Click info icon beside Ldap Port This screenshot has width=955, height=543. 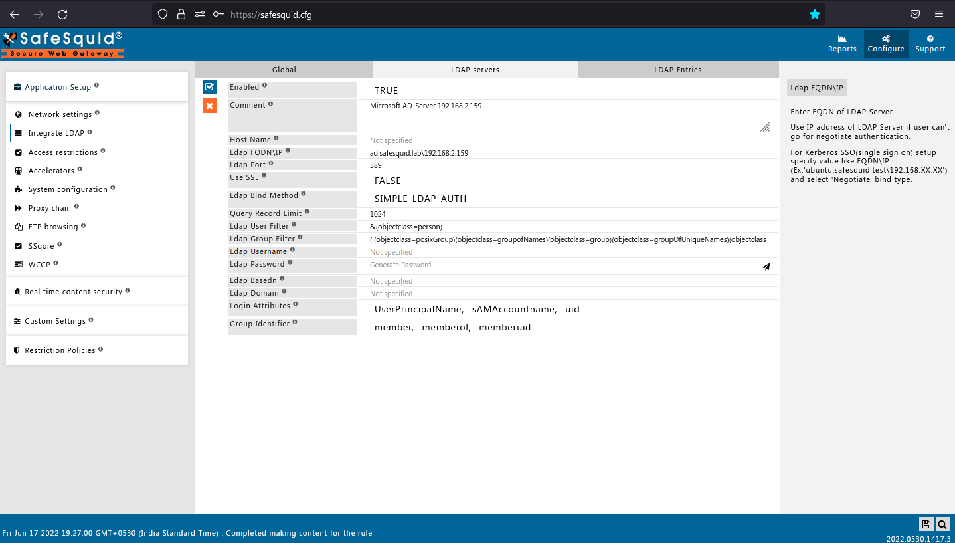pos(271,163)
